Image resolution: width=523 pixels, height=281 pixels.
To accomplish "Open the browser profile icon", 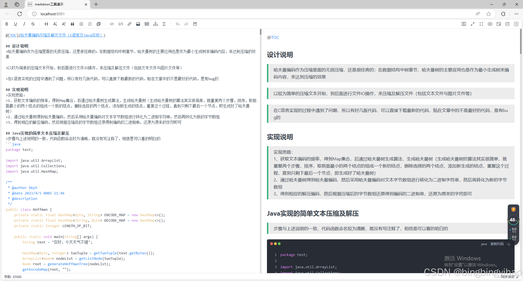I will click(x=6, y=4).
